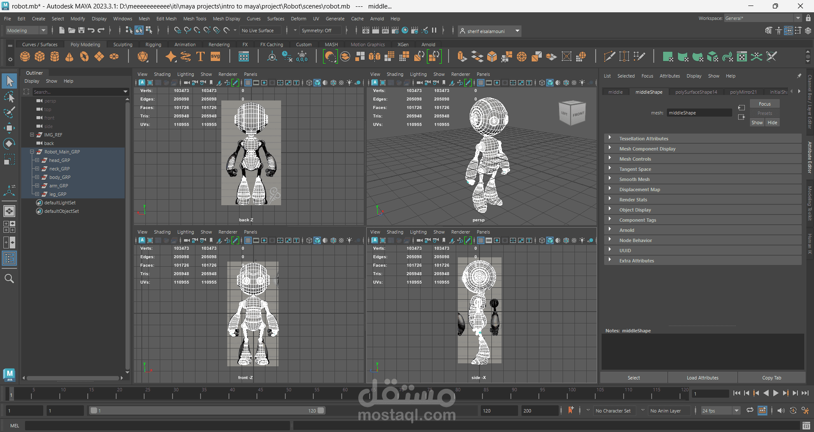
Task: Click the Select button at the bottom
Action: coord(634,378)
